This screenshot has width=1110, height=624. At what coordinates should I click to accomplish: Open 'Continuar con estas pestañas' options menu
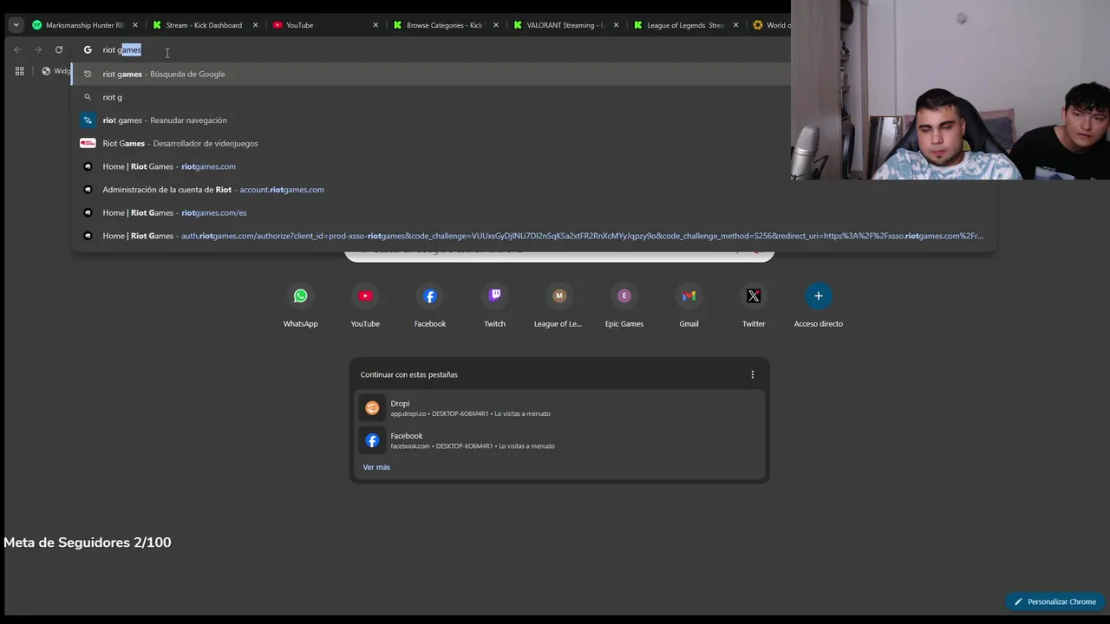click(752, 374)
